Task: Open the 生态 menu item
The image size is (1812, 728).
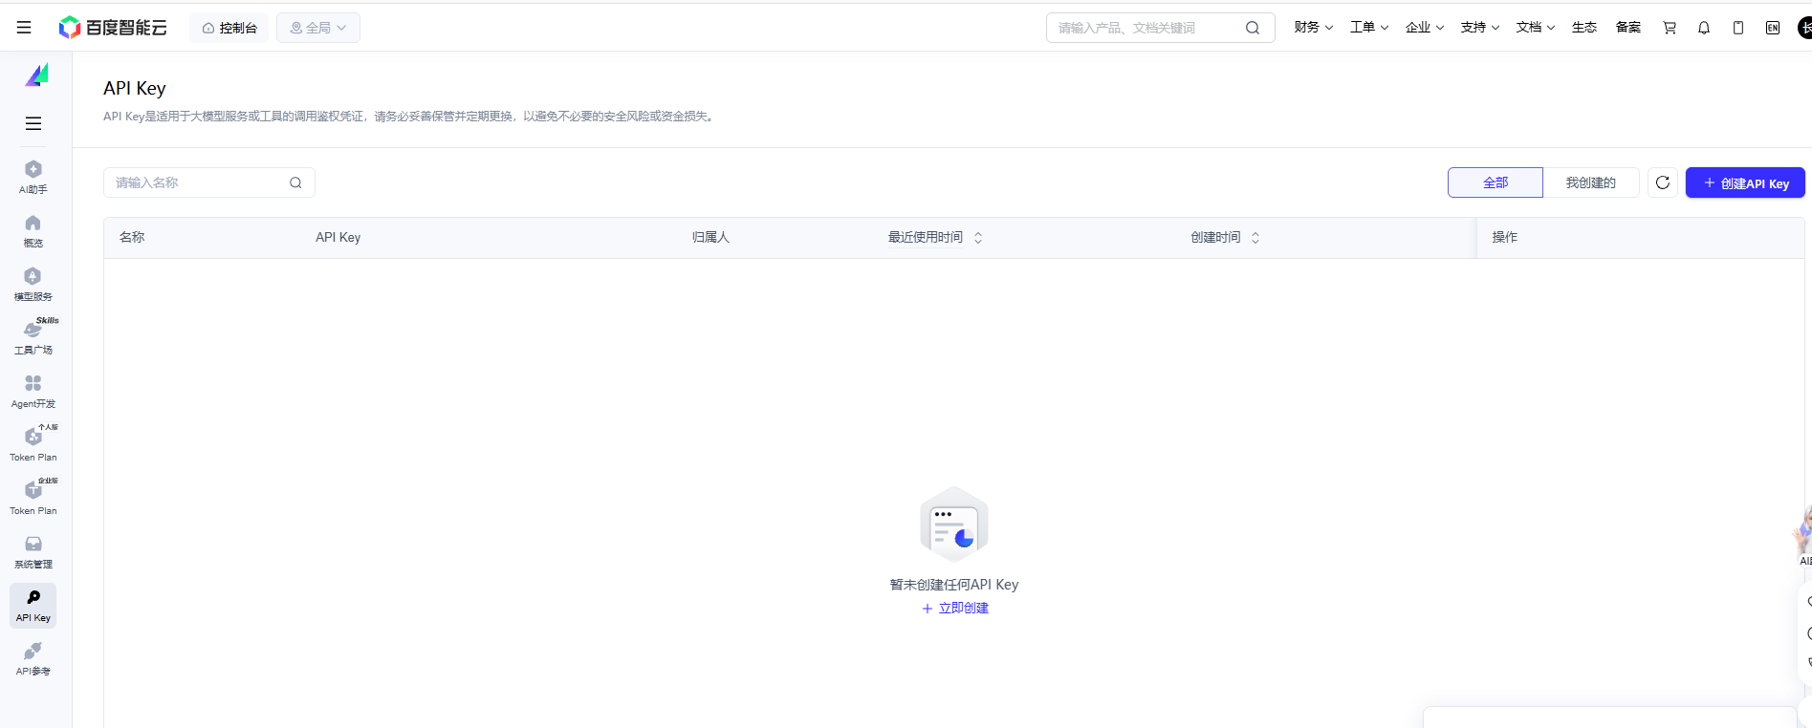Action: coord(1584,28)
